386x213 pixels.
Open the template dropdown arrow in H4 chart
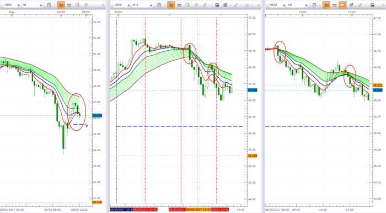pos(54,5)
